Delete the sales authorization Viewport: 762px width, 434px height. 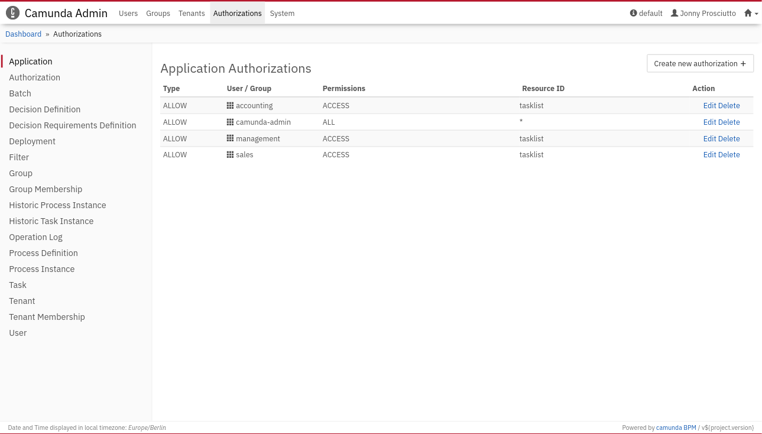tap(729, 154)
